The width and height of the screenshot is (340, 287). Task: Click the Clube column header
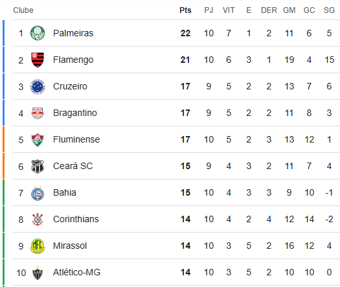pyautogui.click(x=23, y=10)
